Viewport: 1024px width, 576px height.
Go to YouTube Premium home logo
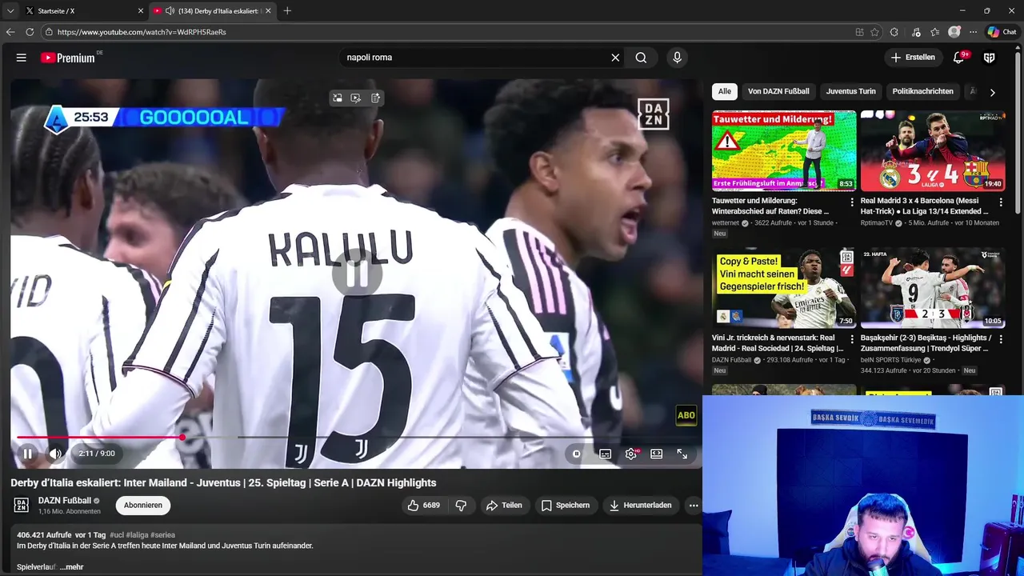point(68,58)
